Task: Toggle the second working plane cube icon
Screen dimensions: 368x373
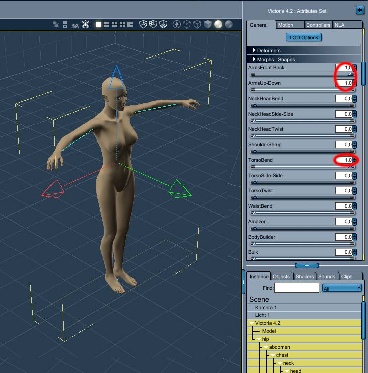Action: pos(153,24)
